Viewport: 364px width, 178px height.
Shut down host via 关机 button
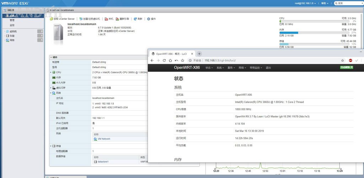109,19
